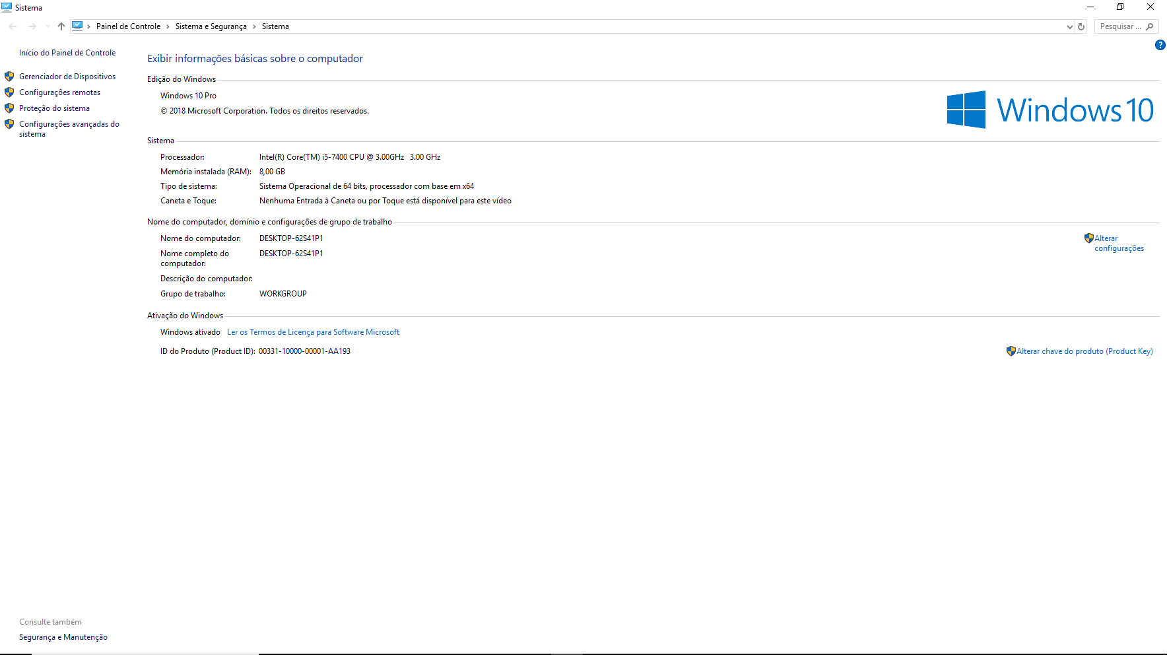
Task: Click the back navigation arrow
Action: coord(13,26)
